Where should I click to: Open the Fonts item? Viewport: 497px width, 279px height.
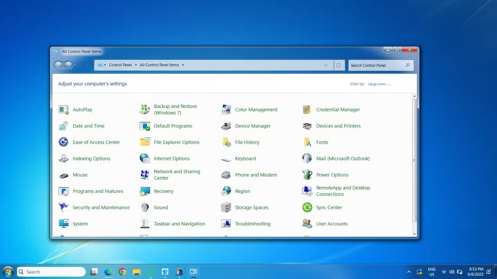(x=322, y=142)
